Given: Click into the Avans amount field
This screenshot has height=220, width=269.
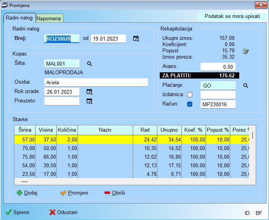Looking at the screenshot, I should (218, 67).
